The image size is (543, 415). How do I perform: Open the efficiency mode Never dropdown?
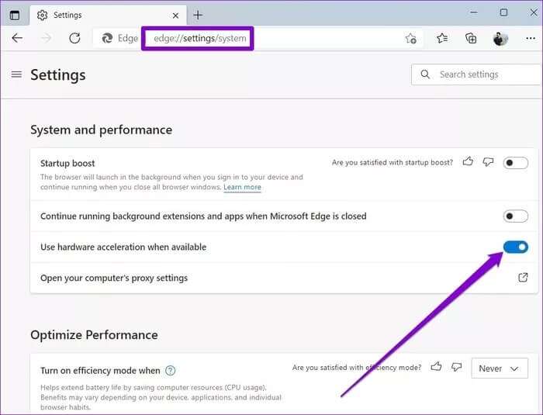(500, 368)
